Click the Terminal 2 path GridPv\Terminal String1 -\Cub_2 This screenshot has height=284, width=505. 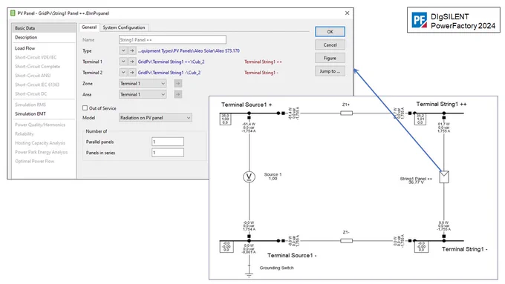click(x=169, y=73)
